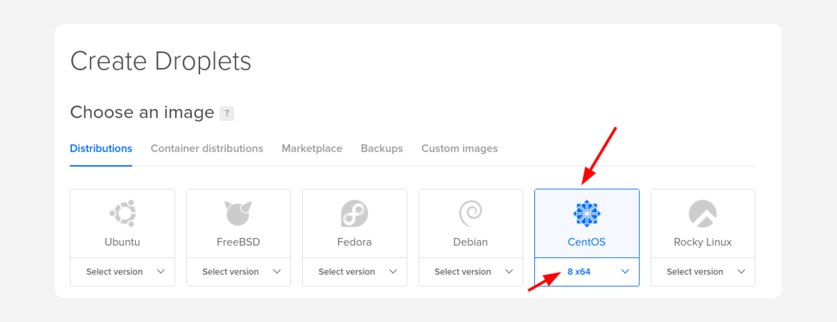Open the Marketplace tab
Screen dimensions: 837x322
312,149
